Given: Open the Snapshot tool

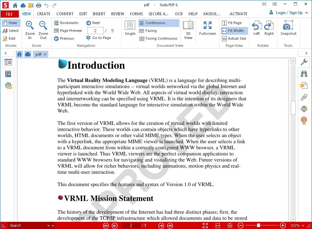Looking at the screenshot, I should tap(288, 29).
